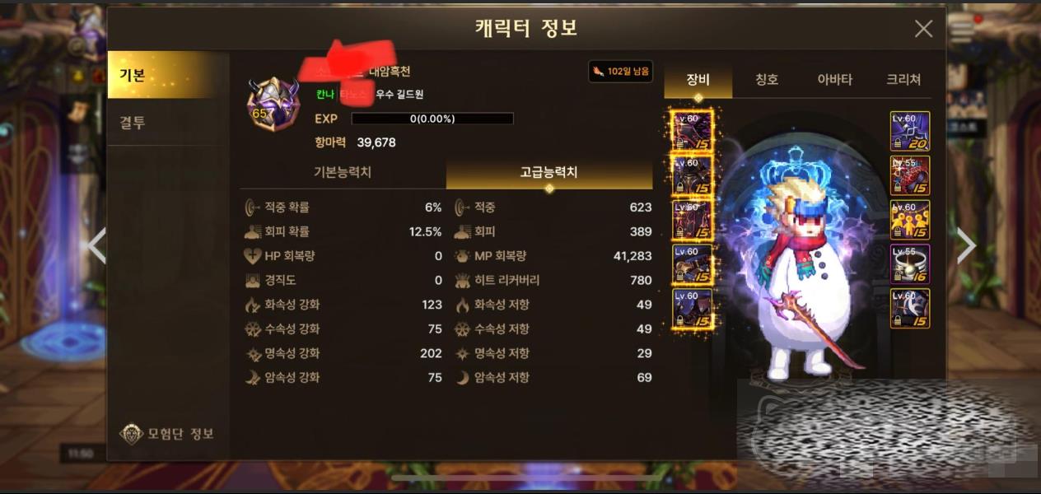Viewport: 1041px width, 494px height.
Task: Open the +20 equipment slot at top right
Action: tap(910, 131)
